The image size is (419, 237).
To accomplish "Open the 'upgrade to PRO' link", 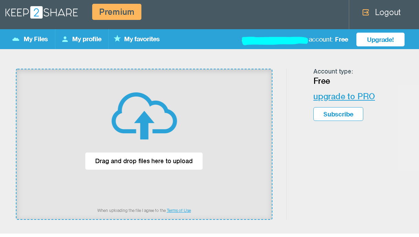I will pyautogui.click(x=344, y=97).
